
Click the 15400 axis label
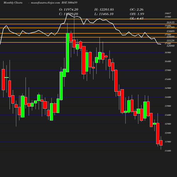click(168, 79)
